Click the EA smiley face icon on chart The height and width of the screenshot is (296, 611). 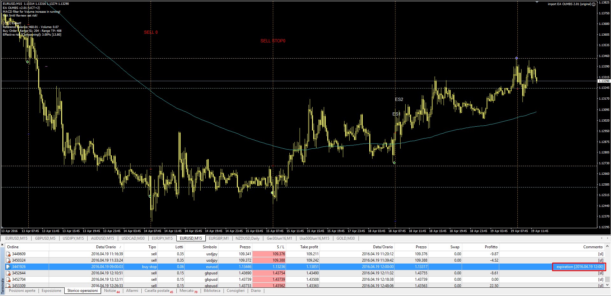pyautogui.click(x=594, y=4)
